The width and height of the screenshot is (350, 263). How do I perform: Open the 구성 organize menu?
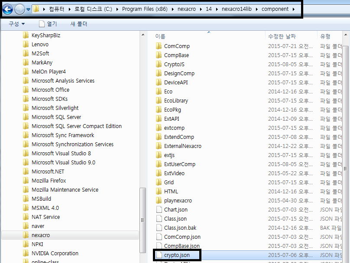coord(17,24)
